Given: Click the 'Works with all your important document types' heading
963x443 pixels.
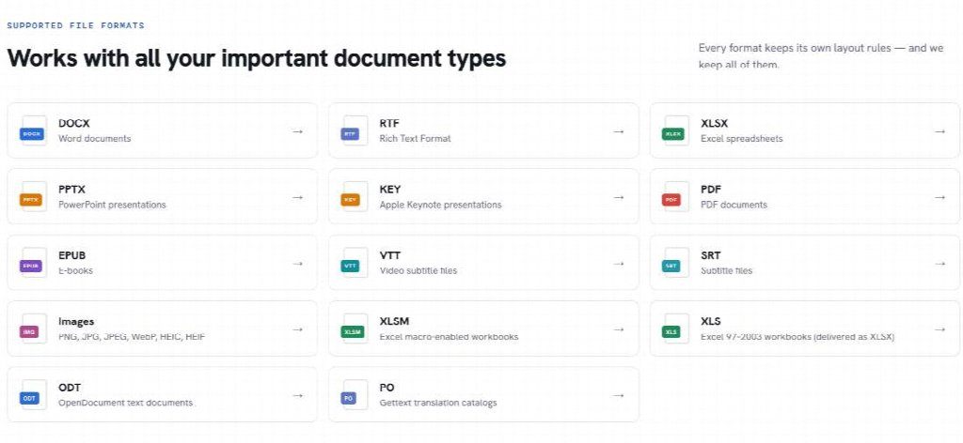Looking at the screenshot, I should [x=257, y=59].
